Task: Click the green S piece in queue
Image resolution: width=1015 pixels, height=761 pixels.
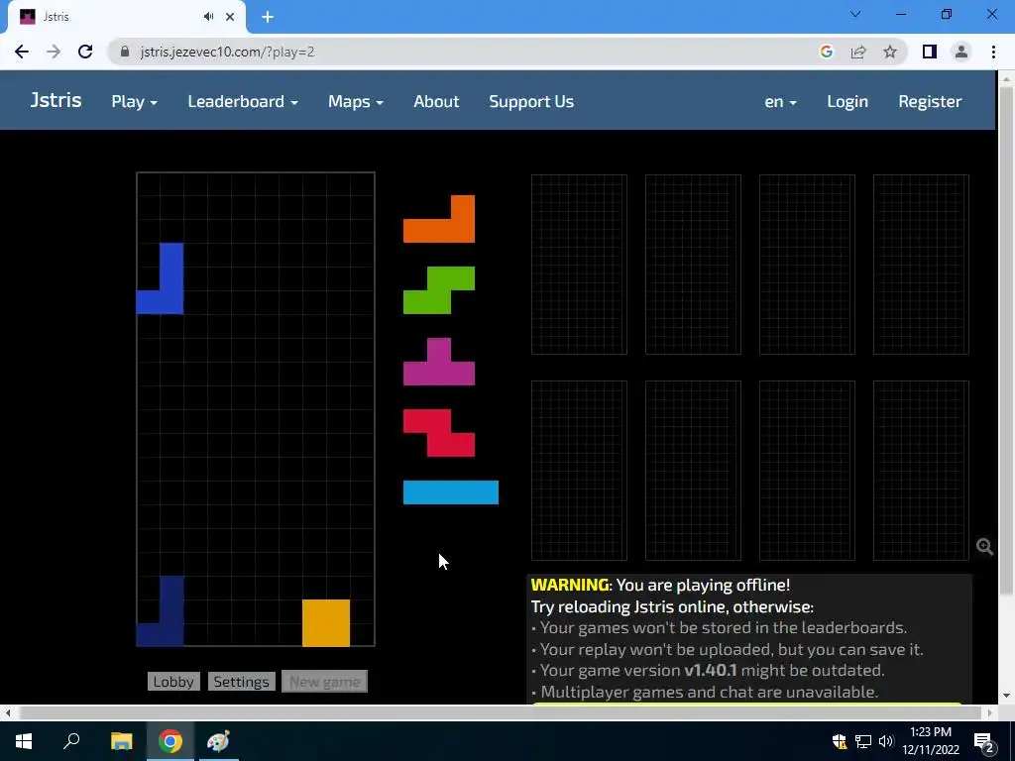Action: click(439, 290)
